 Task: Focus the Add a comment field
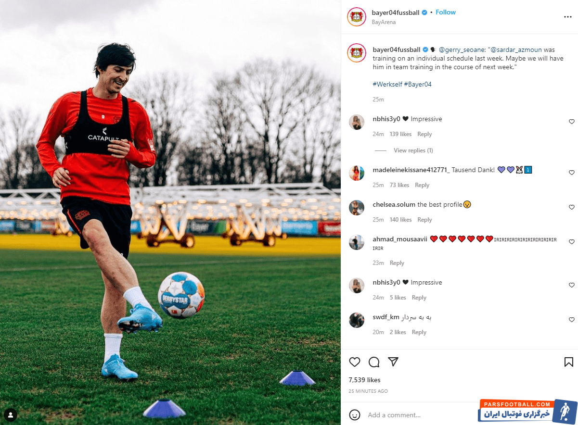419,415
